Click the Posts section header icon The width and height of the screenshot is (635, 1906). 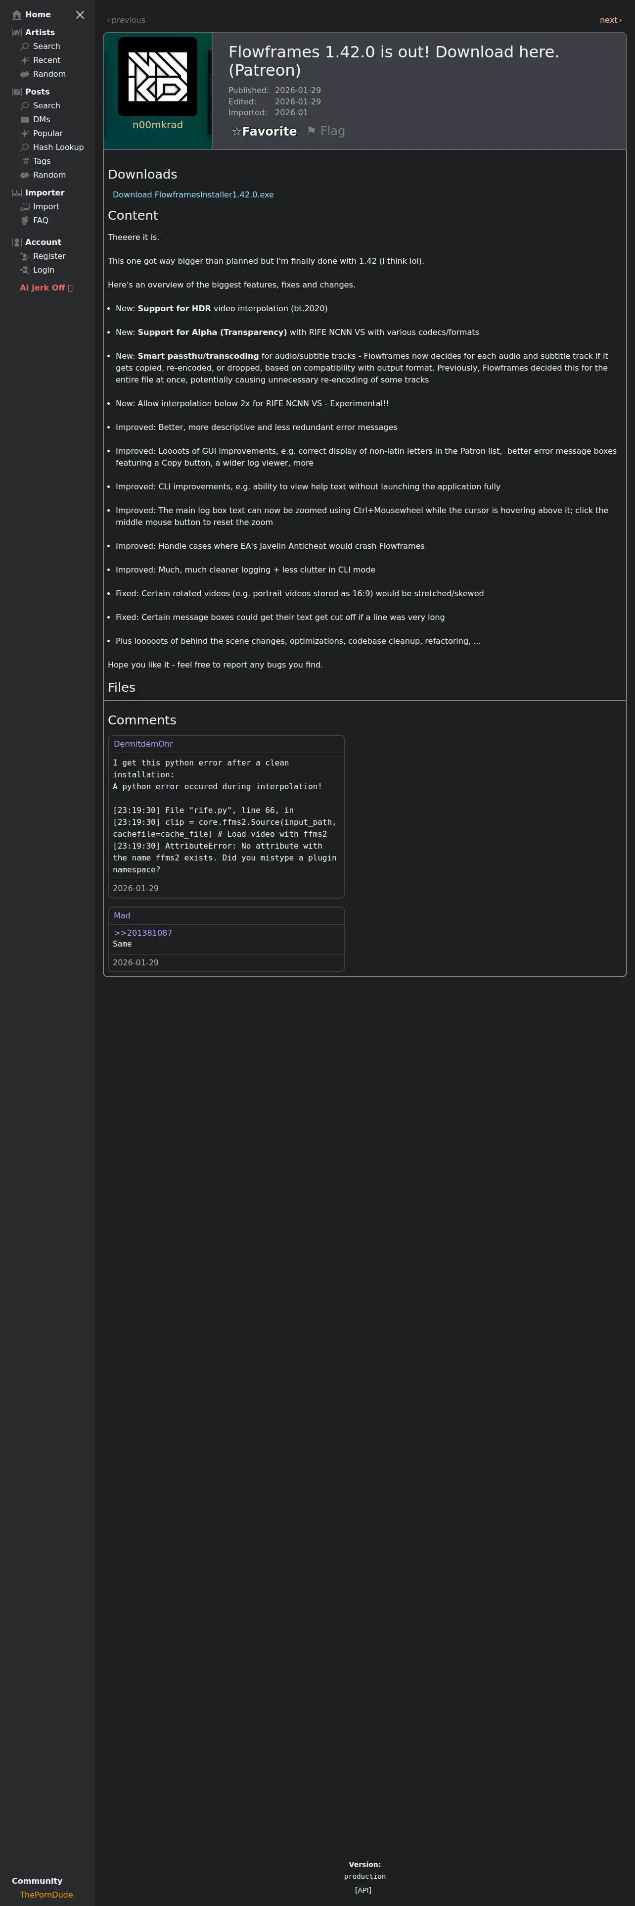(x=17, y=92)
